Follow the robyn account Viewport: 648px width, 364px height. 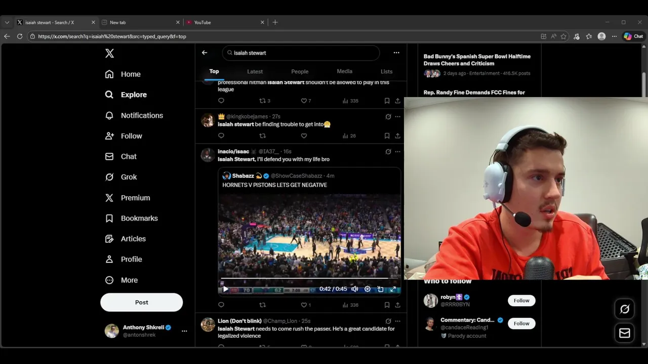[x=521, y=300]
